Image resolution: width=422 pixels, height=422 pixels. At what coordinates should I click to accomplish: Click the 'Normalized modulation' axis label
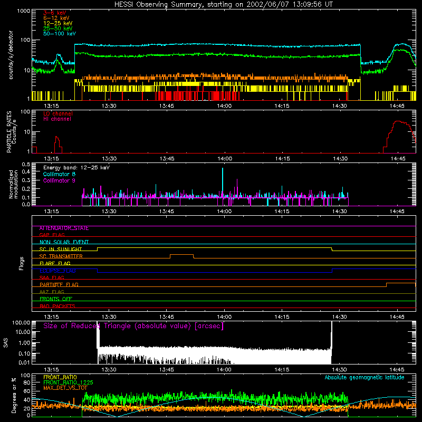13,184
